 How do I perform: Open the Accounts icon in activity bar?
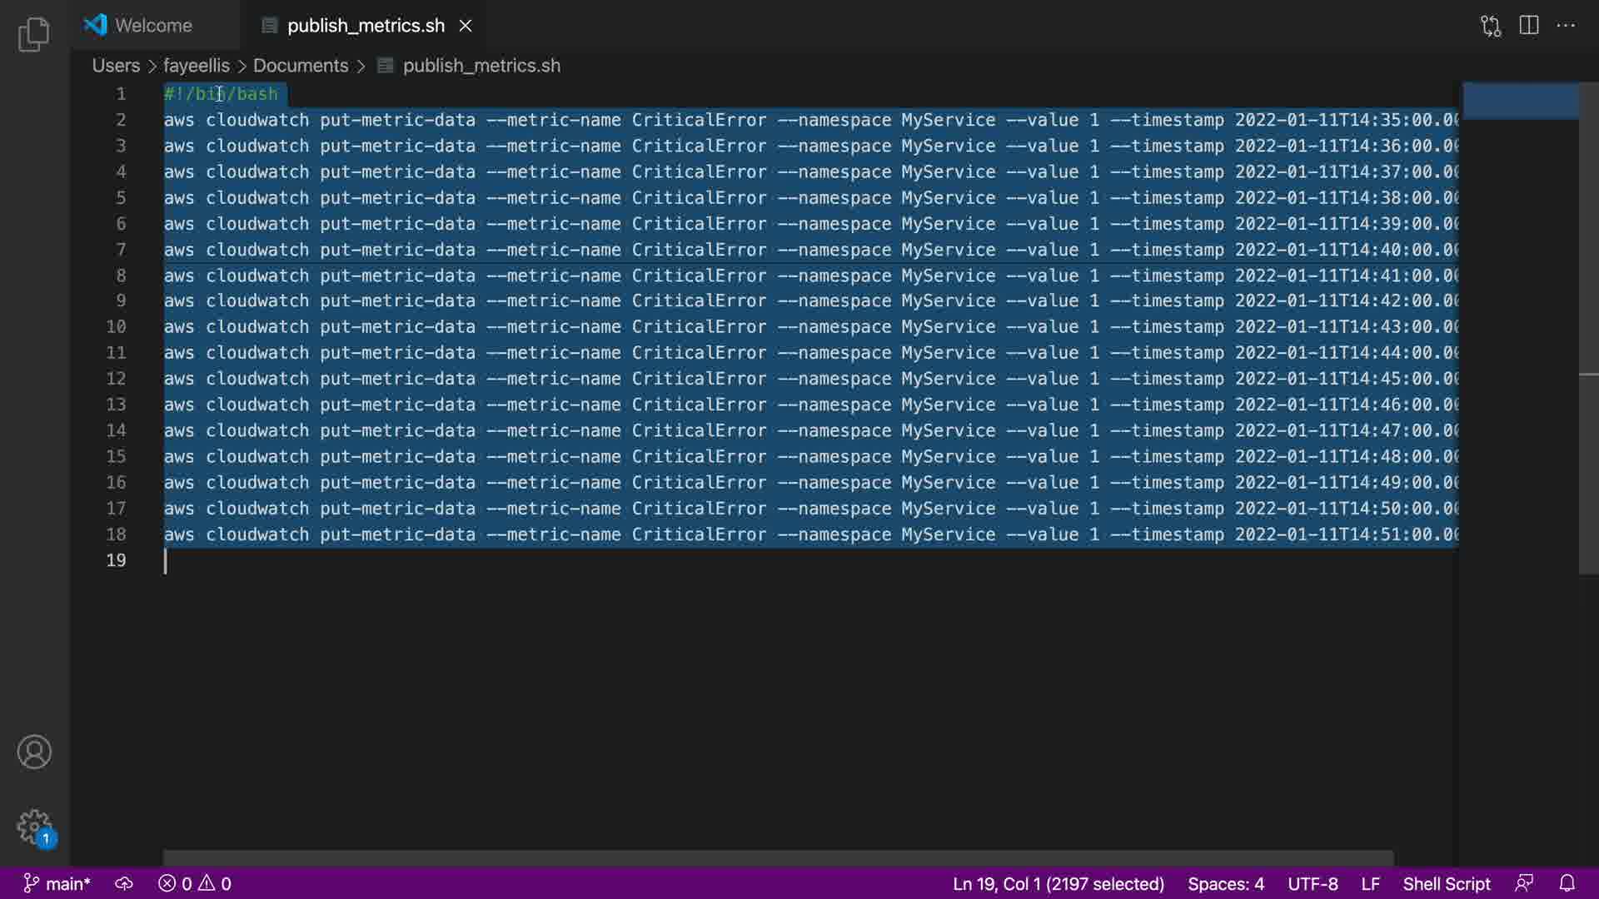[x=34, y=752]
